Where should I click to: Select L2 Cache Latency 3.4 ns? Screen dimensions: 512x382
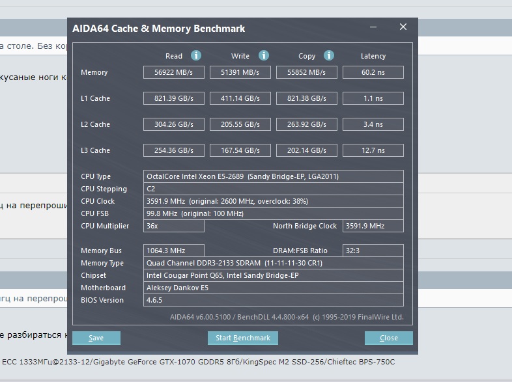373,124
